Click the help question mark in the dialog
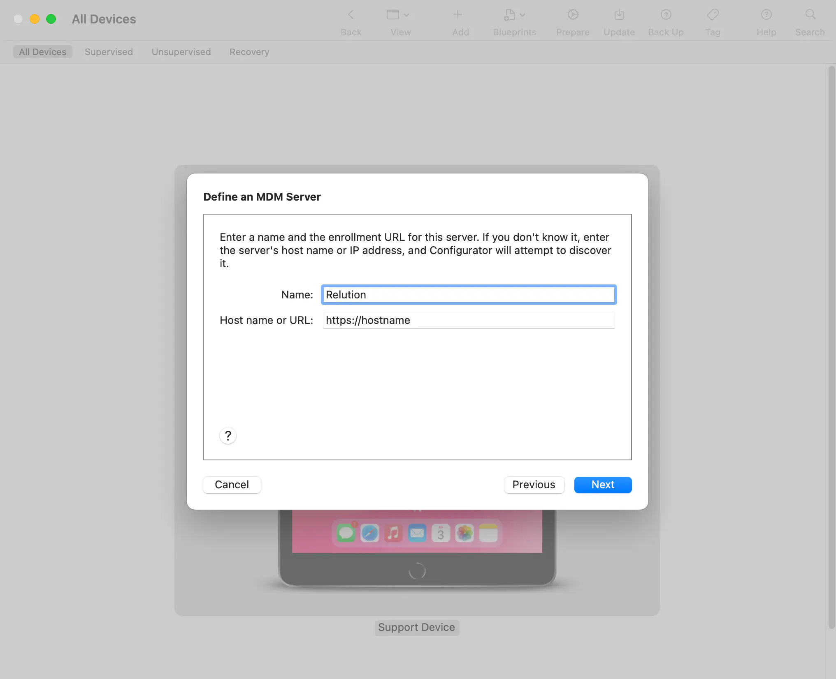 coord(228,435)
